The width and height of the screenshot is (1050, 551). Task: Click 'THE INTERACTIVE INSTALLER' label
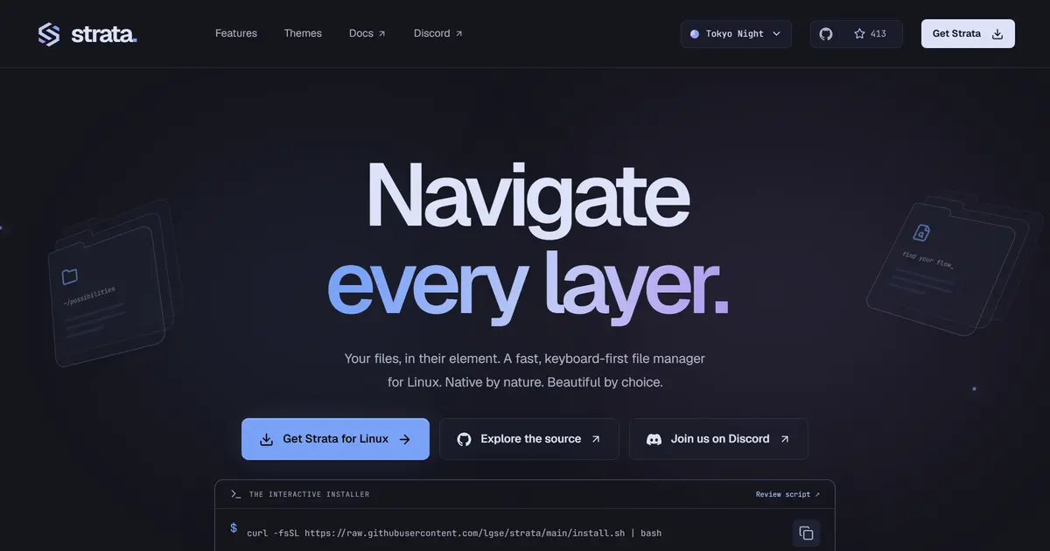[309, 494]
